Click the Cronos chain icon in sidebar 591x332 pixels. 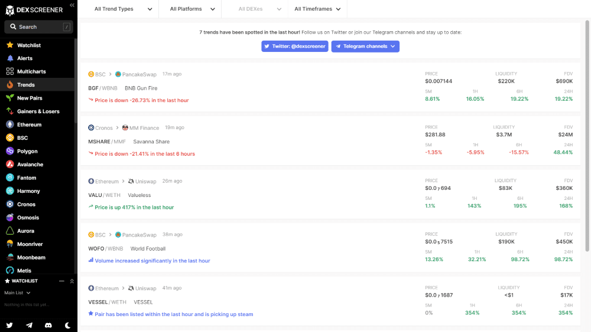point(10,204)
